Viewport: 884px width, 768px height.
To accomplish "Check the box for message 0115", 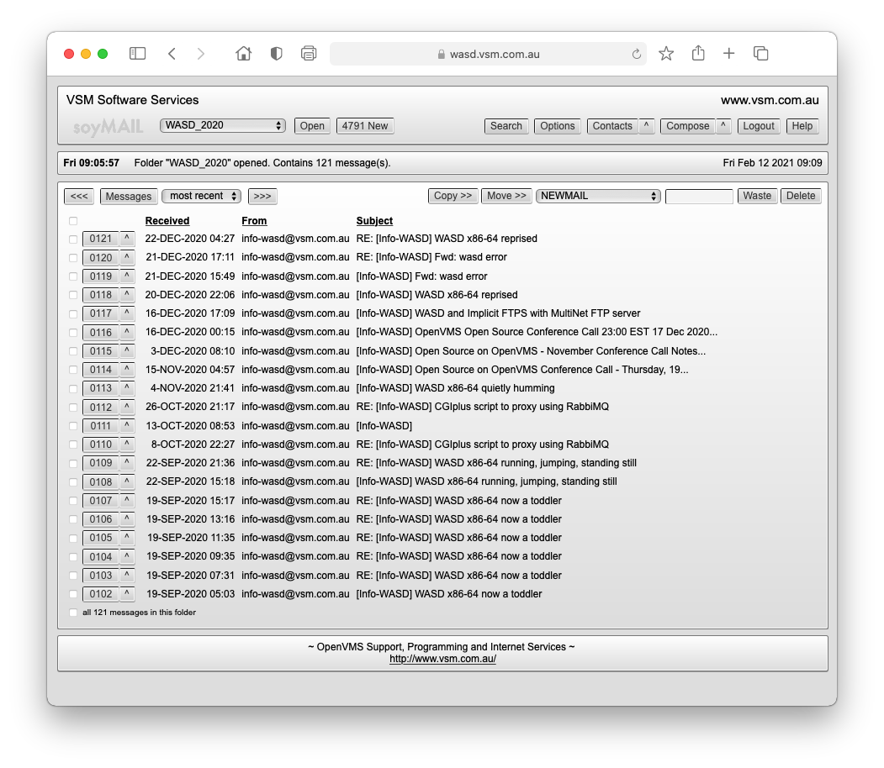I will point(73,351).
